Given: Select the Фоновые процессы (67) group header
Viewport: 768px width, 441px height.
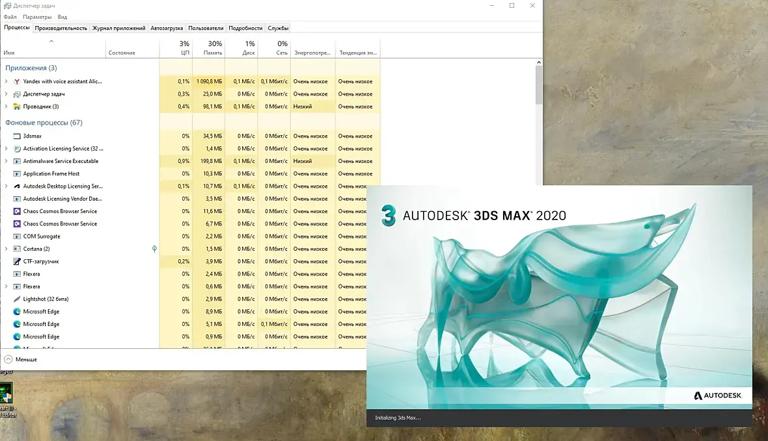Looking at the screenshot, I should (44, 123).
